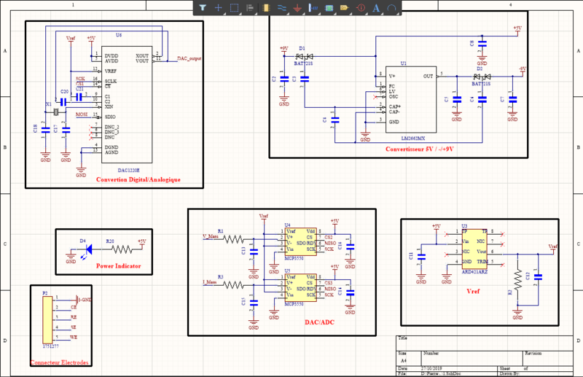Select the directive parameter set icon

(361, 7)
